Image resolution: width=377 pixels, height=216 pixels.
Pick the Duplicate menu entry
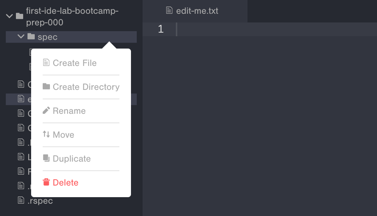click(x=72, y=159)
